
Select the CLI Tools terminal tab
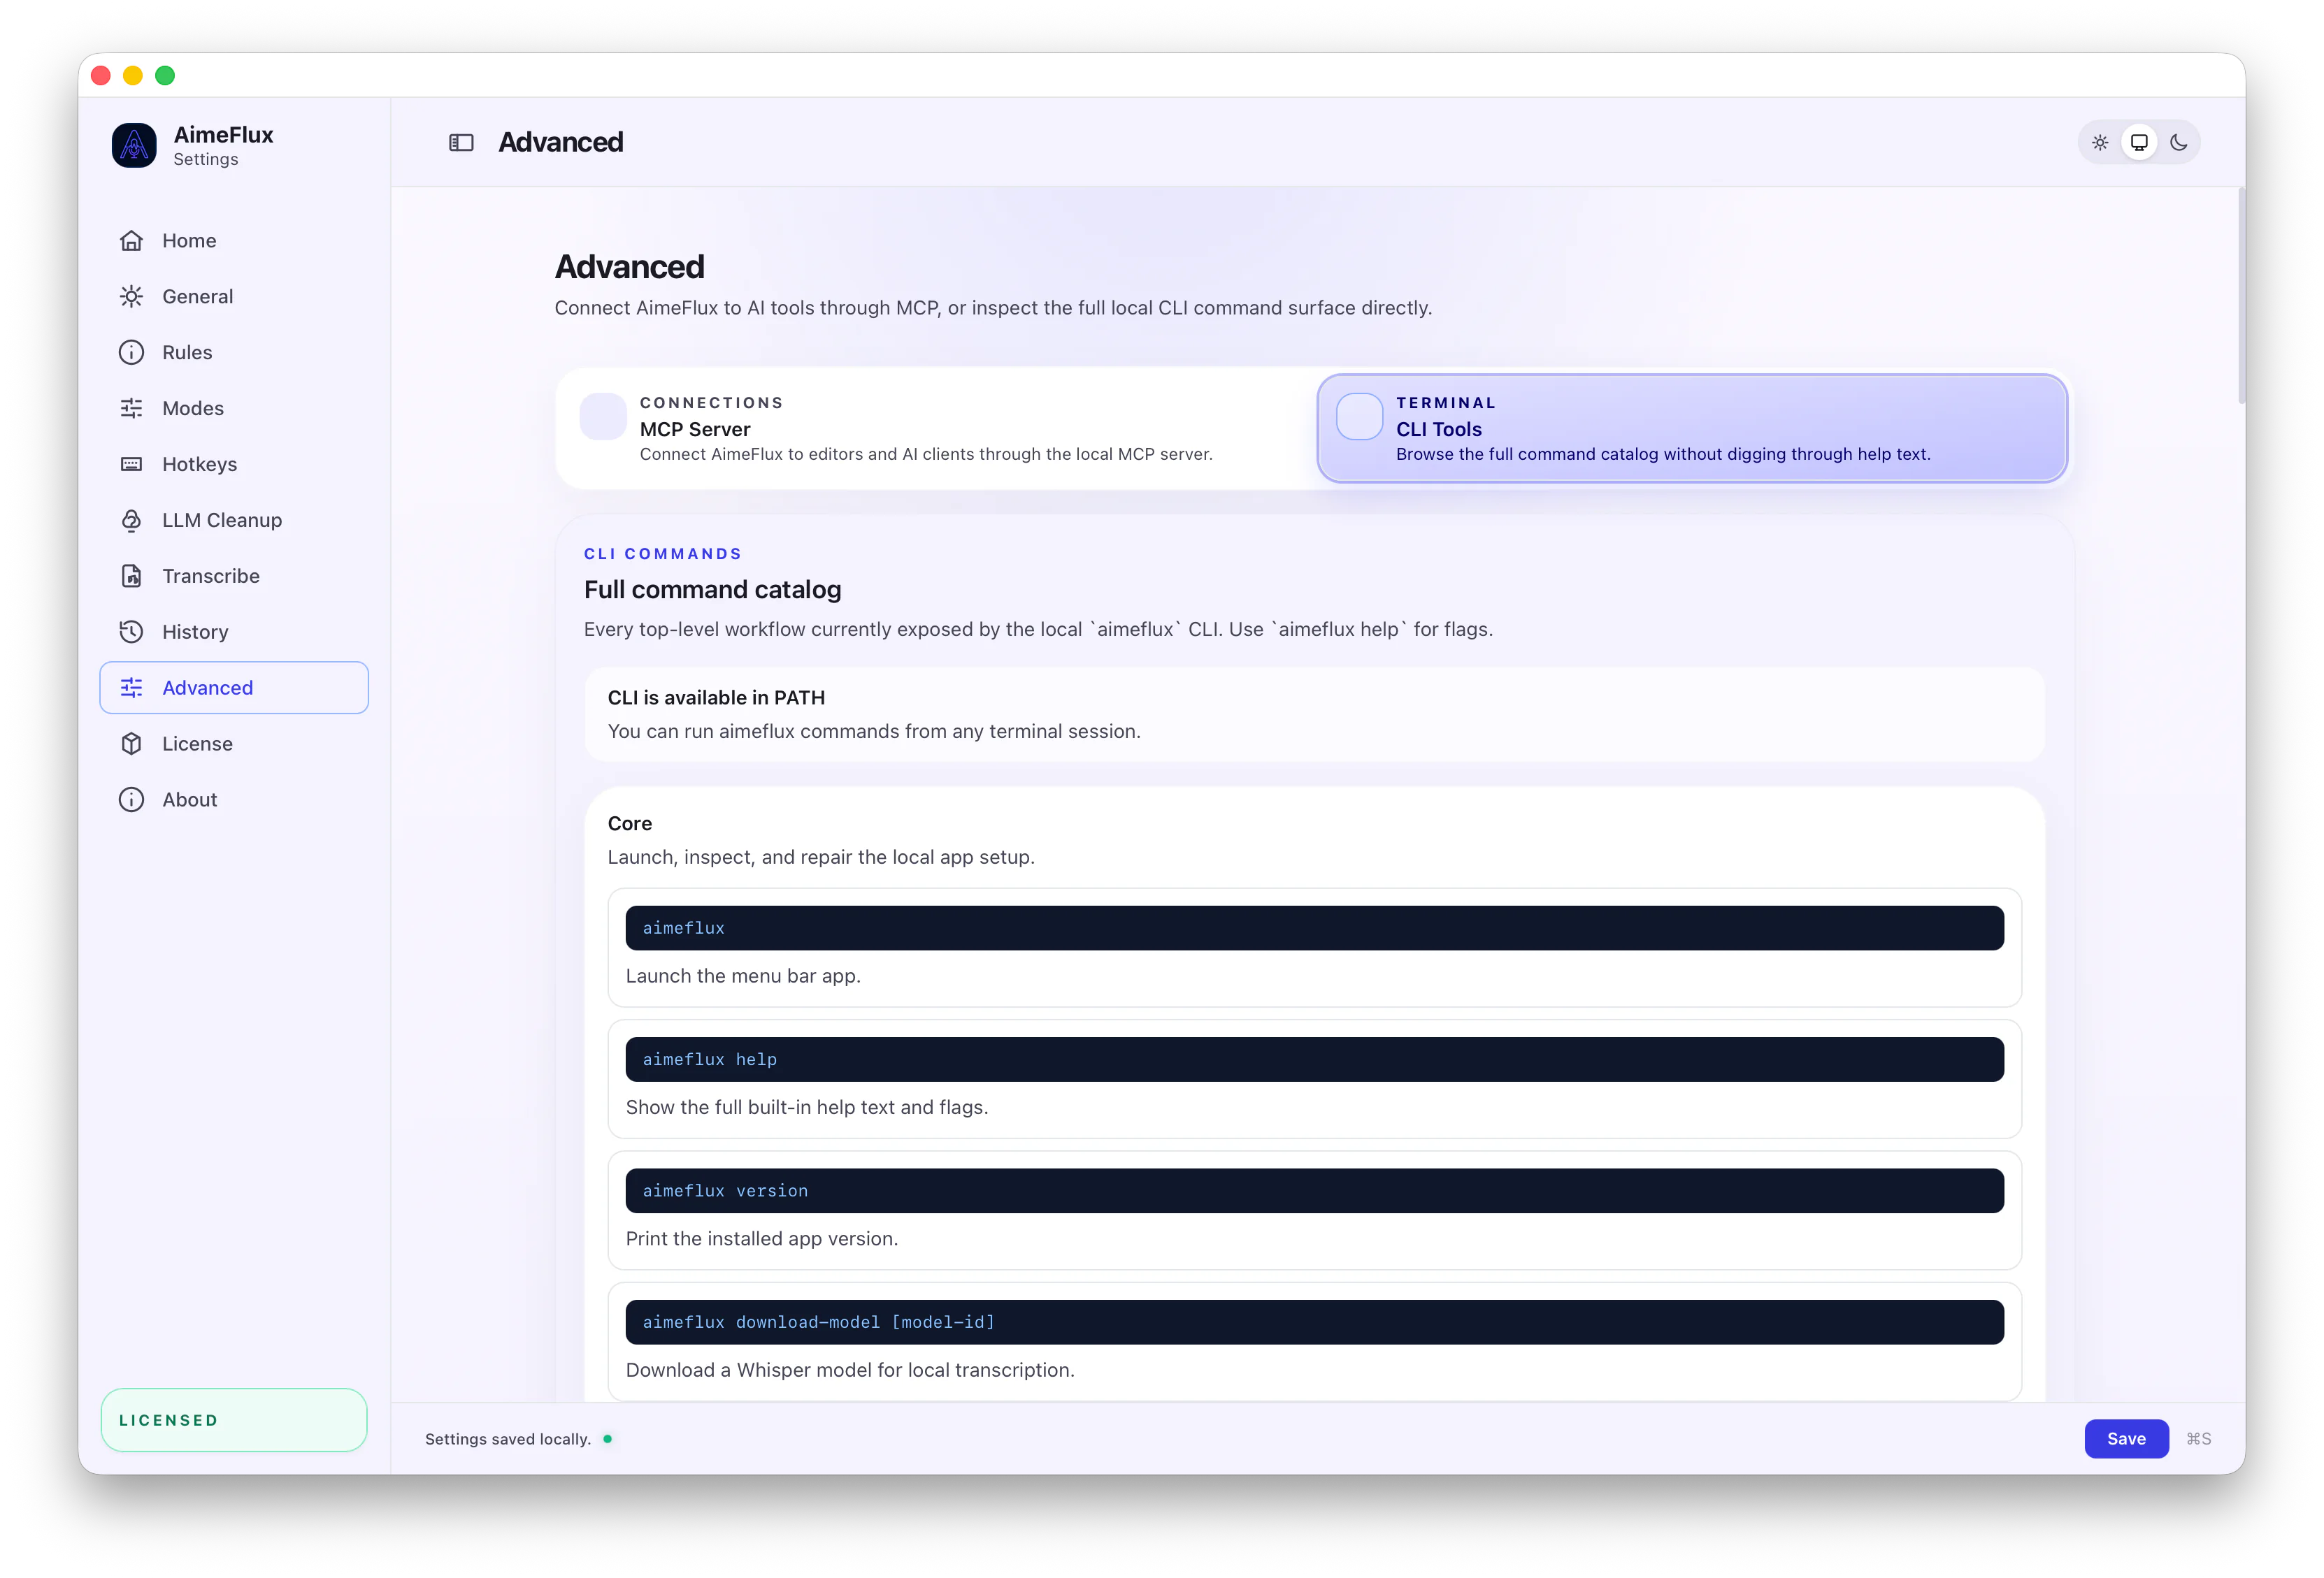point(1692,428)
